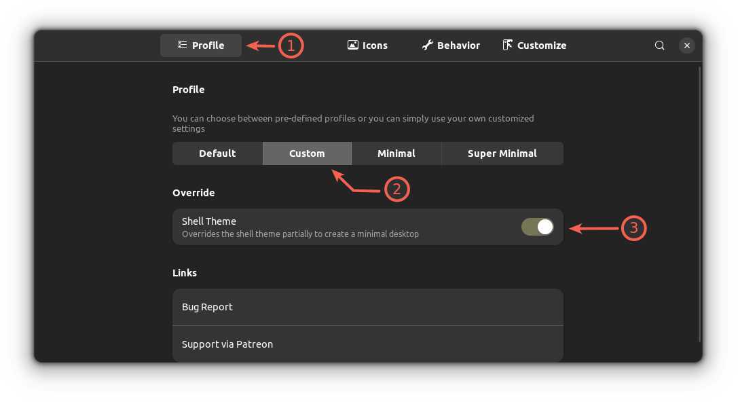Click the picture icon on Icons tab
This screenshot has height=402, width=738.
click(x=352, y=45)
